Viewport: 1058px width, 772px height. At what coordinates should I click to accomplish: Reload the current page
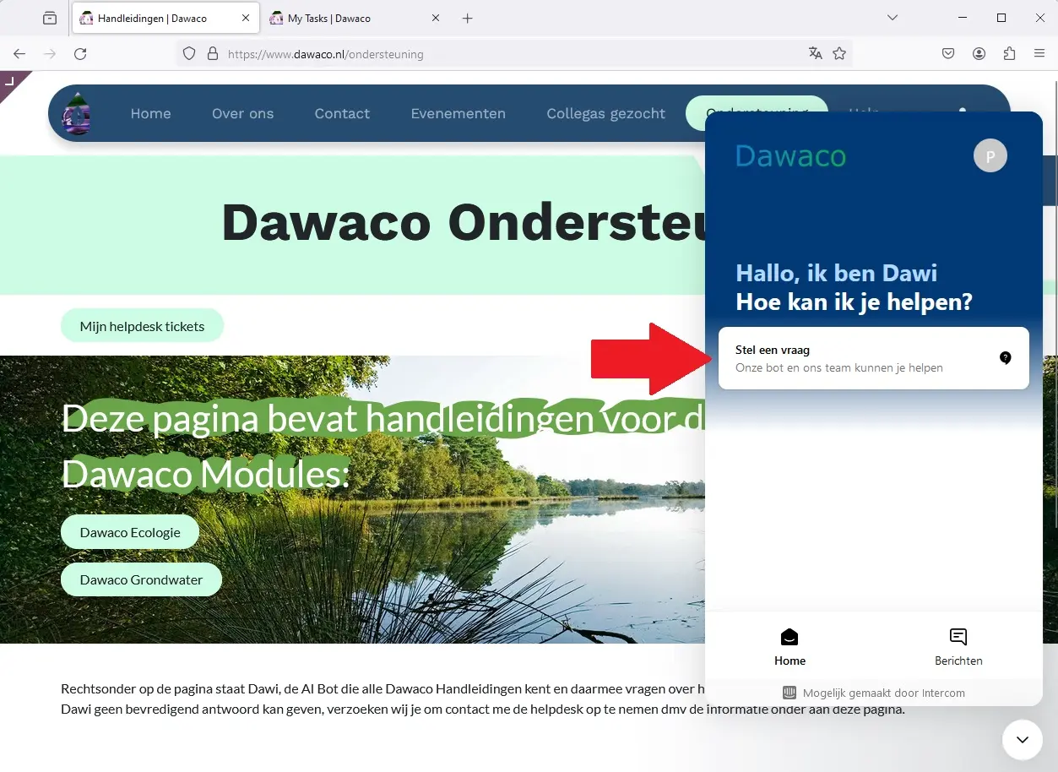pyautogui.click(x=80, y=54)
